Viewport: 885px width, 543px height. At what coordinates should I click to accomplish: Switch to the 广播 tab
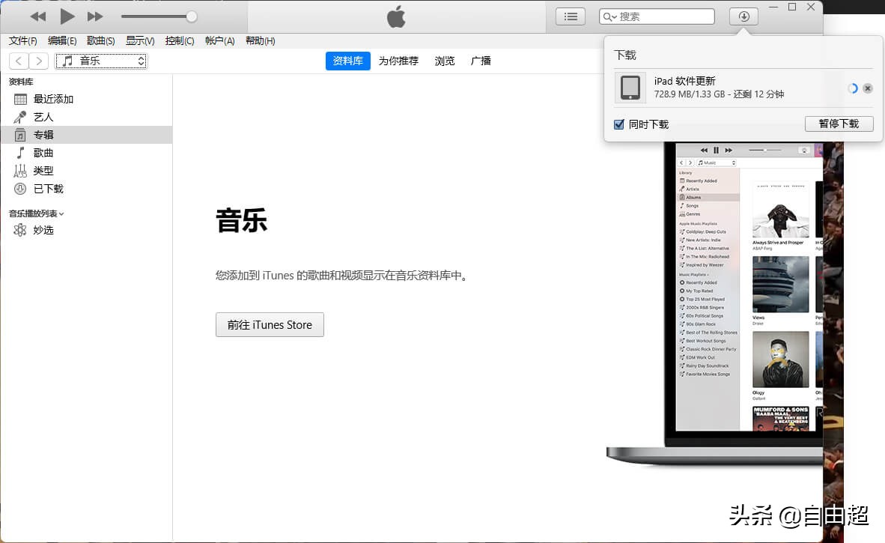480,61
